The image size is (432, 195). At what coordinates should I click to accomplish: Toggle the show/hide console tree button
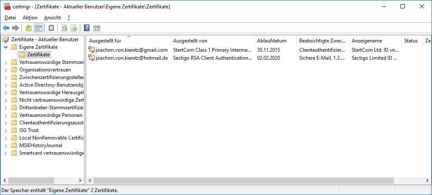[x=38, y=28]
